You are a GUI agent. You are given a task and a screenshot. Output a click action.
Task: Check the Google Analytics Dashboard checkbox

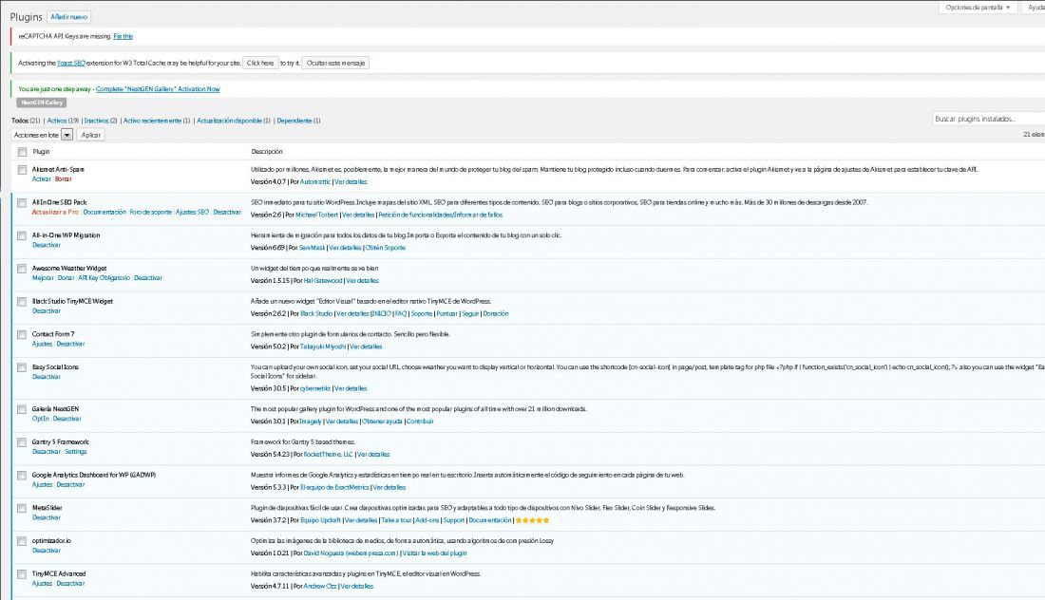pyautogui.click(x=22, y=476)
